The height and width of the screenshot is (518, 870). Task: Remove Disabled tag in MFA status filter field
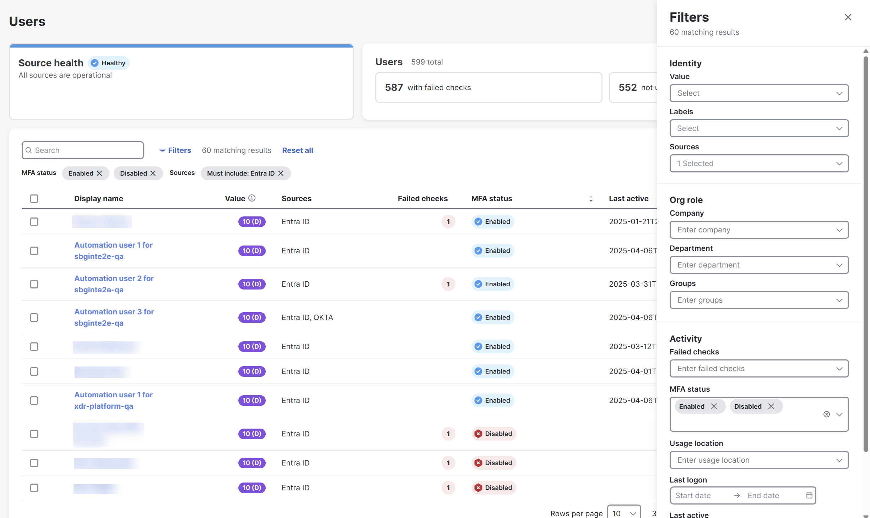(x=771, y=406)
